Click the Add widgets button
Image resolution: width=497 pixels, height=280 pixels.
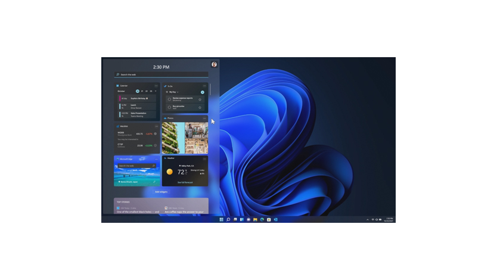[161, 192]
